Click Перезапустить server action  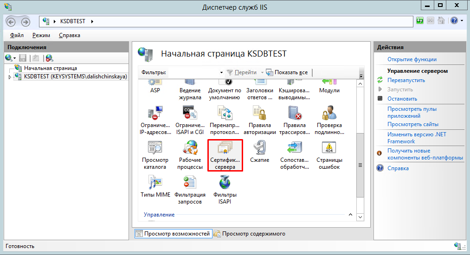pyautogui.click(x=406, y=80)
